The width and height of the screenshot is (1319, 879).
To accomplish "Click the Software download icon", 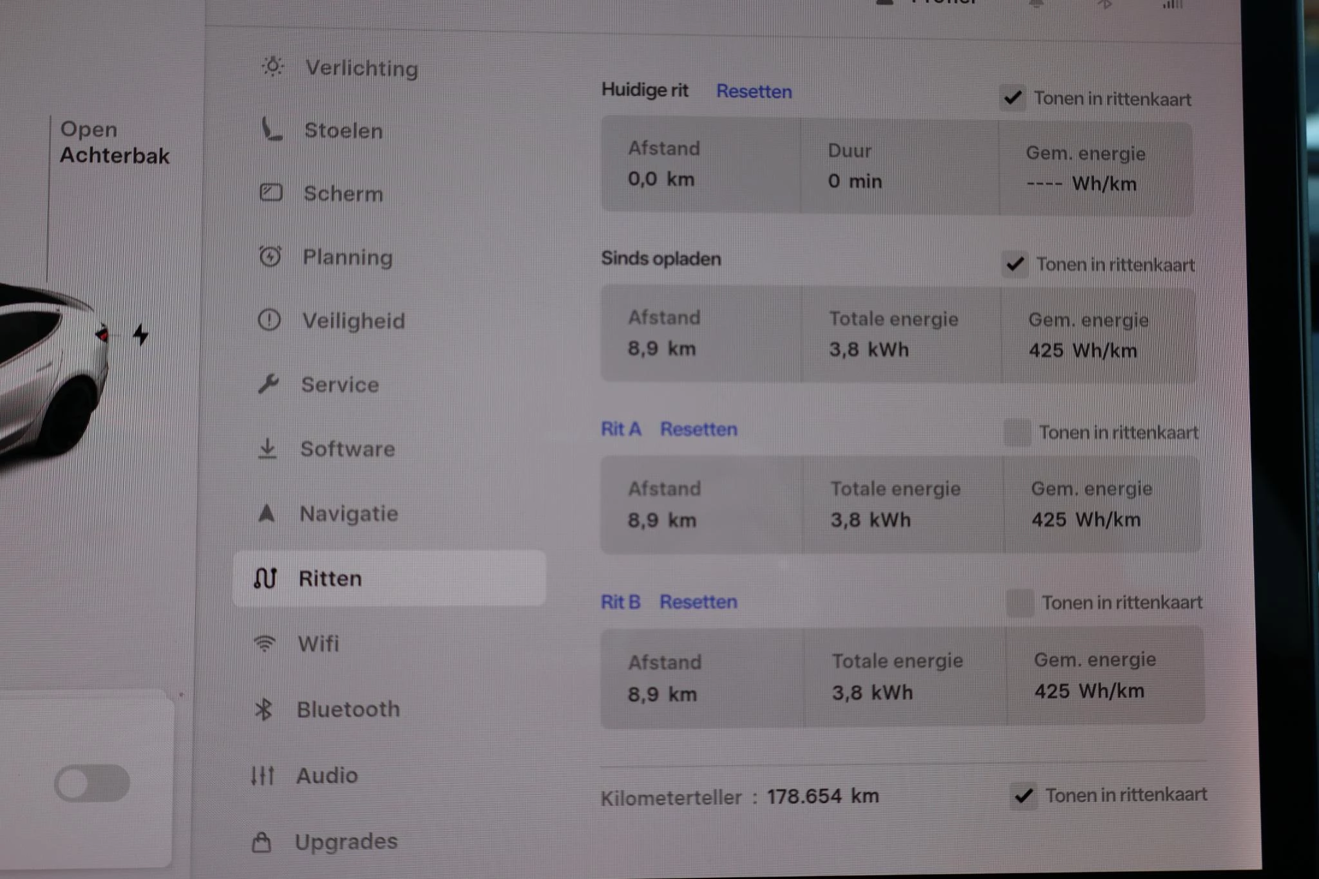I will pos(267,449).
